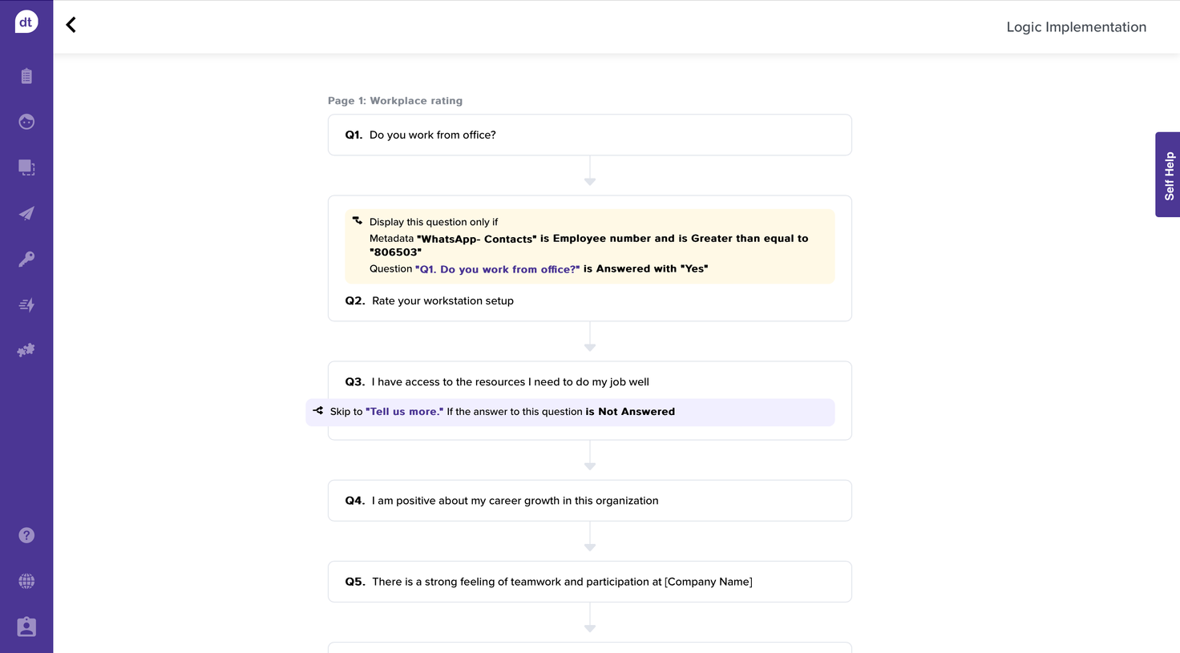
Task: Open the Self Help side tab
Action: click(x=1168, y=175)
